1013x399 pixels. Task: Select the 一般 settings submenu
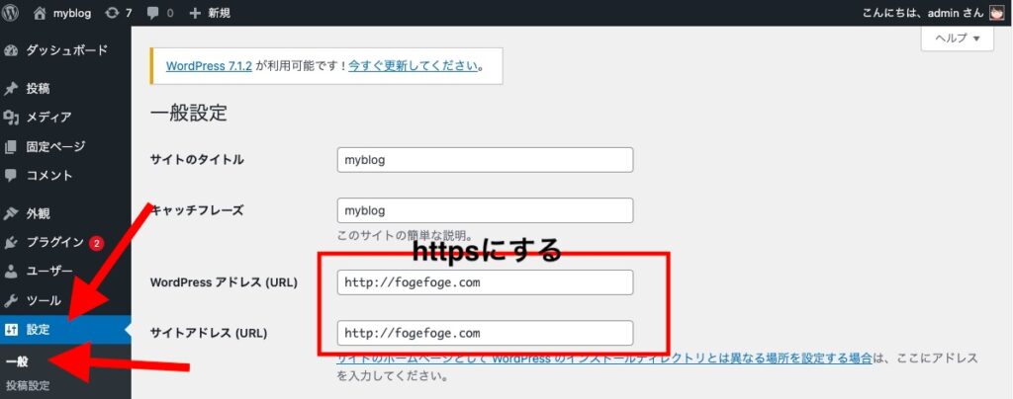click(17, 362)
